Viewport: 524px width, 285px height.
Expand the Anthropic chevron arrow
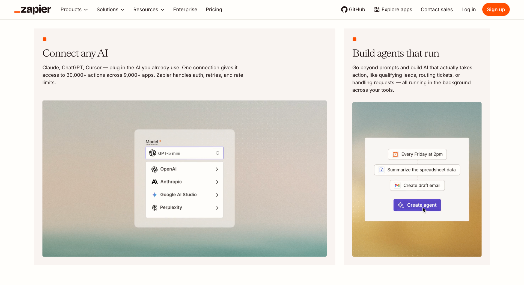[x=217, y=182]
